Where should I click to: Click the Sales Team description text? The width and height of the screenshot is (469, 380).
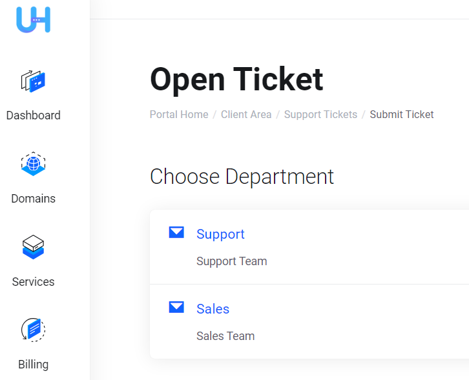tap(225, 336)
